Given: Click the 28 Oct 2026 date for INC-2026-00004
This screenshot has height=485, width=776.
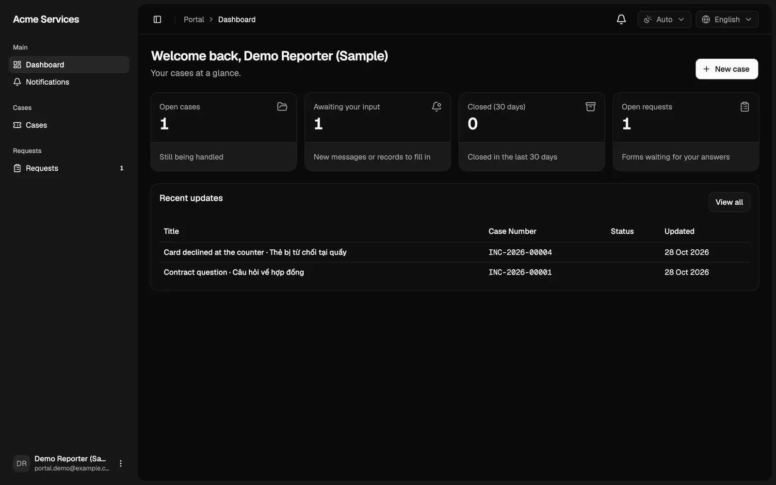Looking at the screenshot, I should (686, 252).
